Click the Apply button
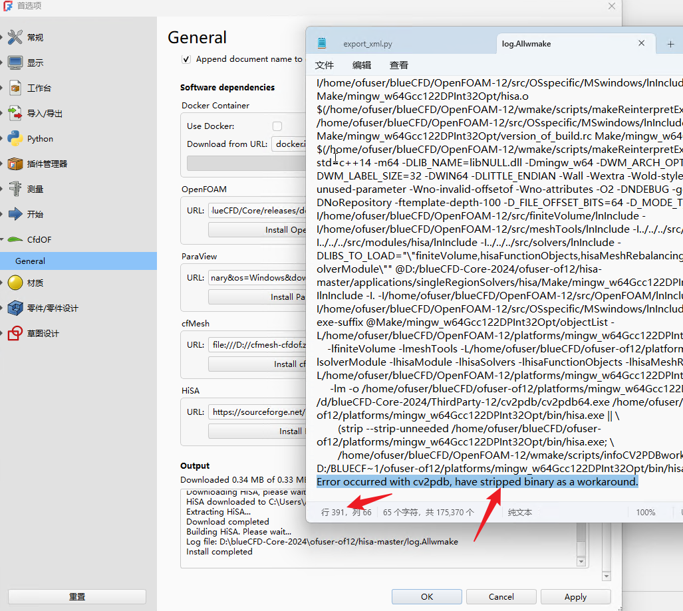683x611 pixels. click(x=575, y=596)
